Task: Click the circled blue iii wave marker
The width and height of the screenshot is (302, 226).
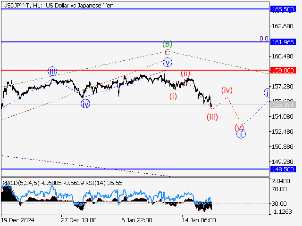Action: [52, 72]
